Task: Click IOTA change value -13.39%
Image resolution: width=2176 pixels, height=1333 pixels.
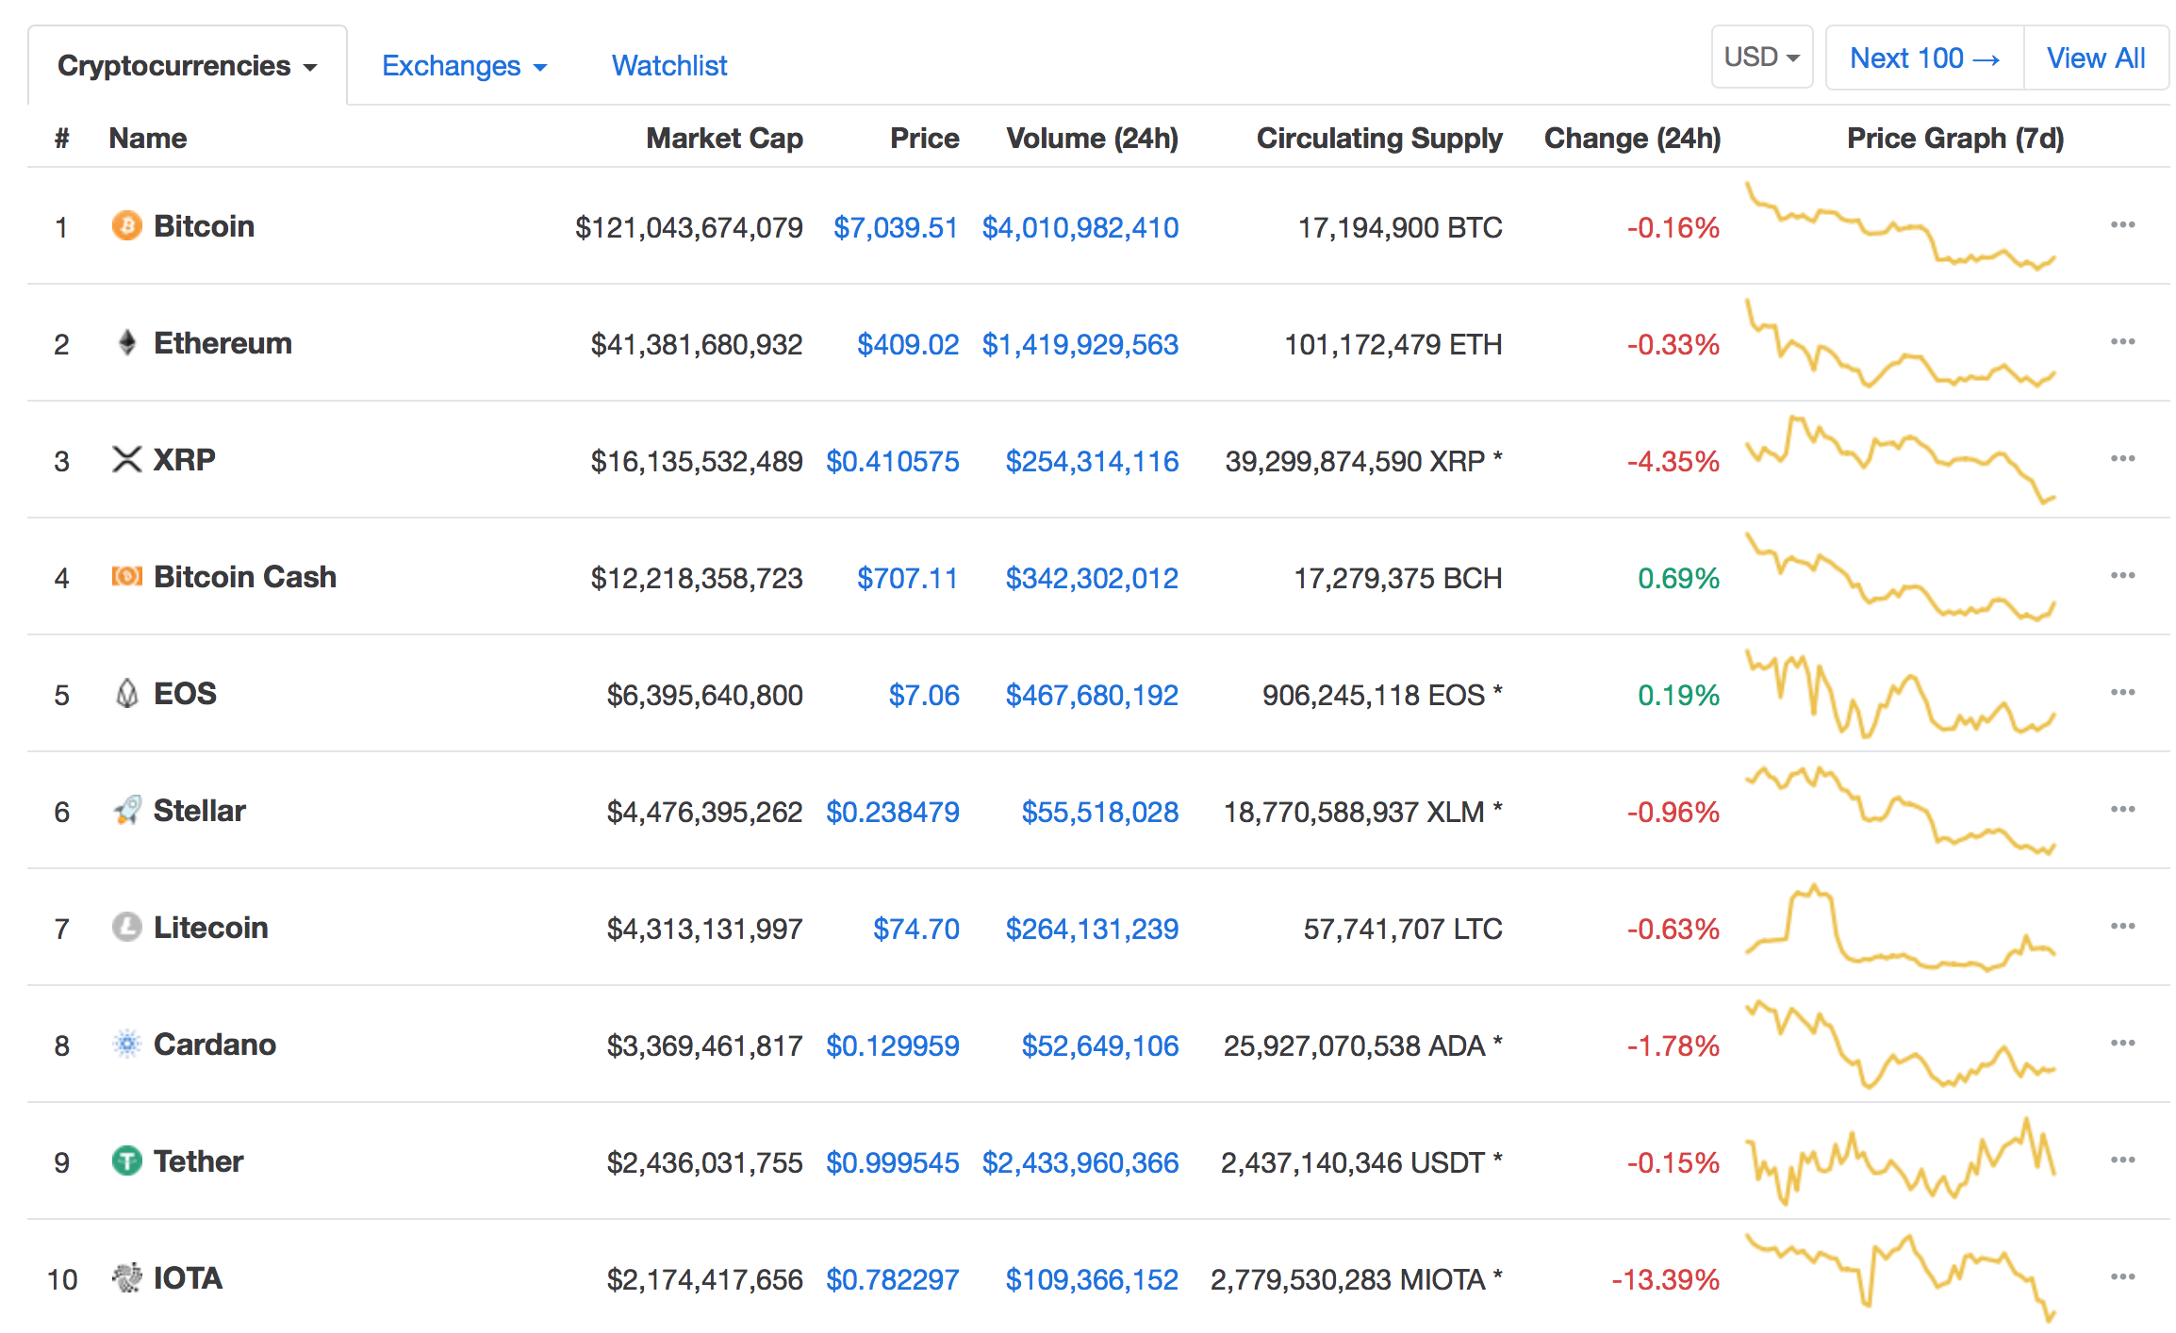Action: pyautogui.click(x=1666, y=1279)
